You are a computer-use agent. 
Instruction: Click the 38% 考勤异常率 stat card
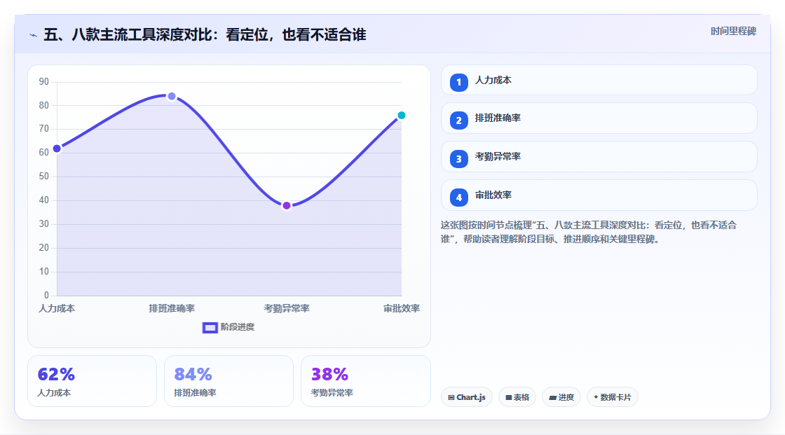click(365, 381)
